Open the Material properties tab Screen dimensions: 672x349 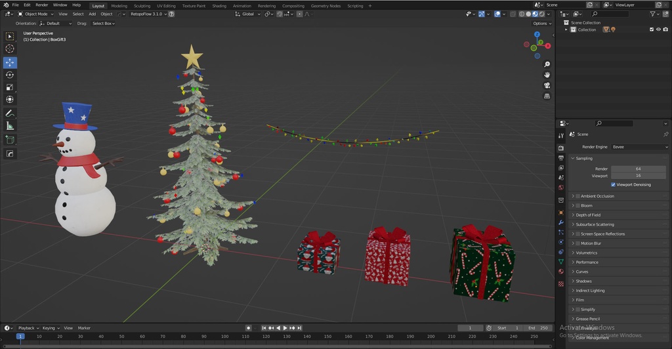pos(561,272)
